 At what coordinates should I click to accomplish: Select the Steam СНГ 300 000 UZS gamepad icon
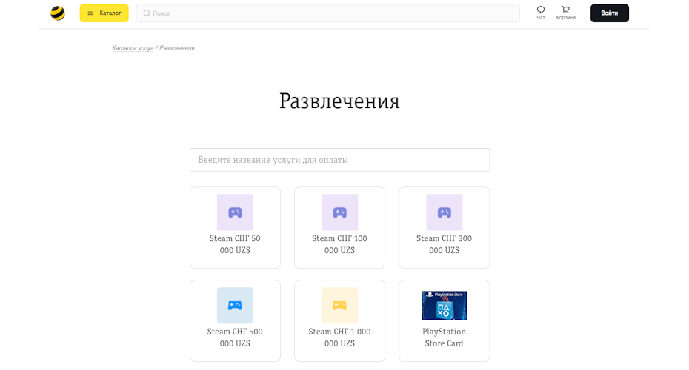(x=445, y=212)
